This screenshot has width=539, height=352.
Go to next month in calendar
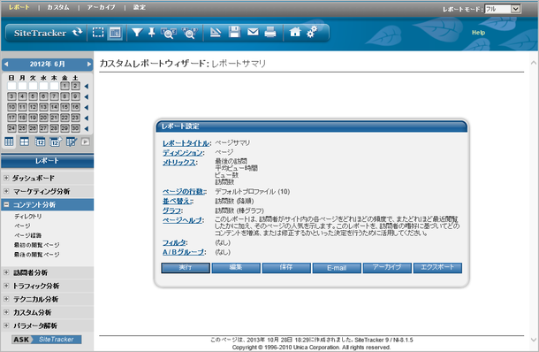click(89, 64)
